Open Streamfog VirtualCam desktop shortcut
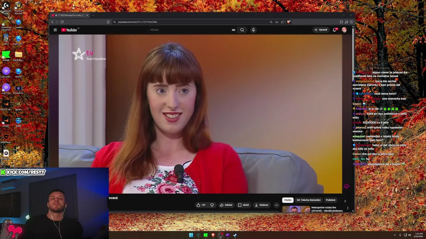Viewport: 426px width, 239px height. coord(6,25)
